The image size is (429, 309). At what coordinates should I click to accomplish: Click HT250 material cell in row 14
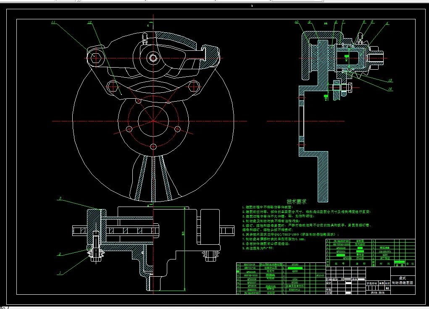tap(295, 264)
